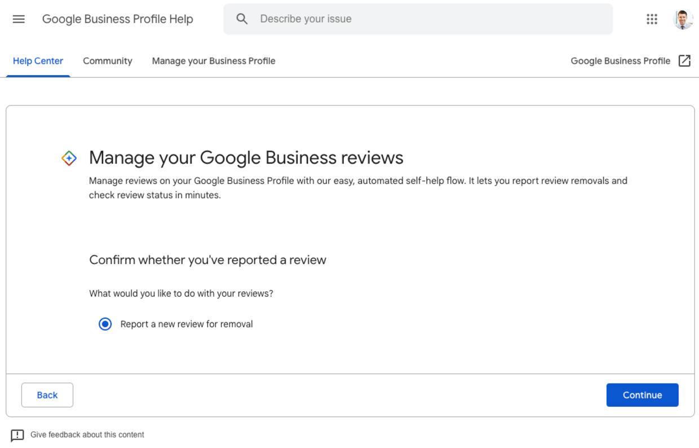Click the Confirm whether you've reported a review text

pyautogui.click(x=208, y=260)
